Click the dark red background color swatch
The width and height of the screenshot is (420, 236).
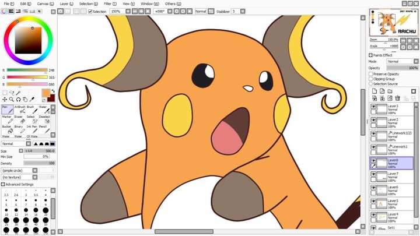(x=51, y=98)
